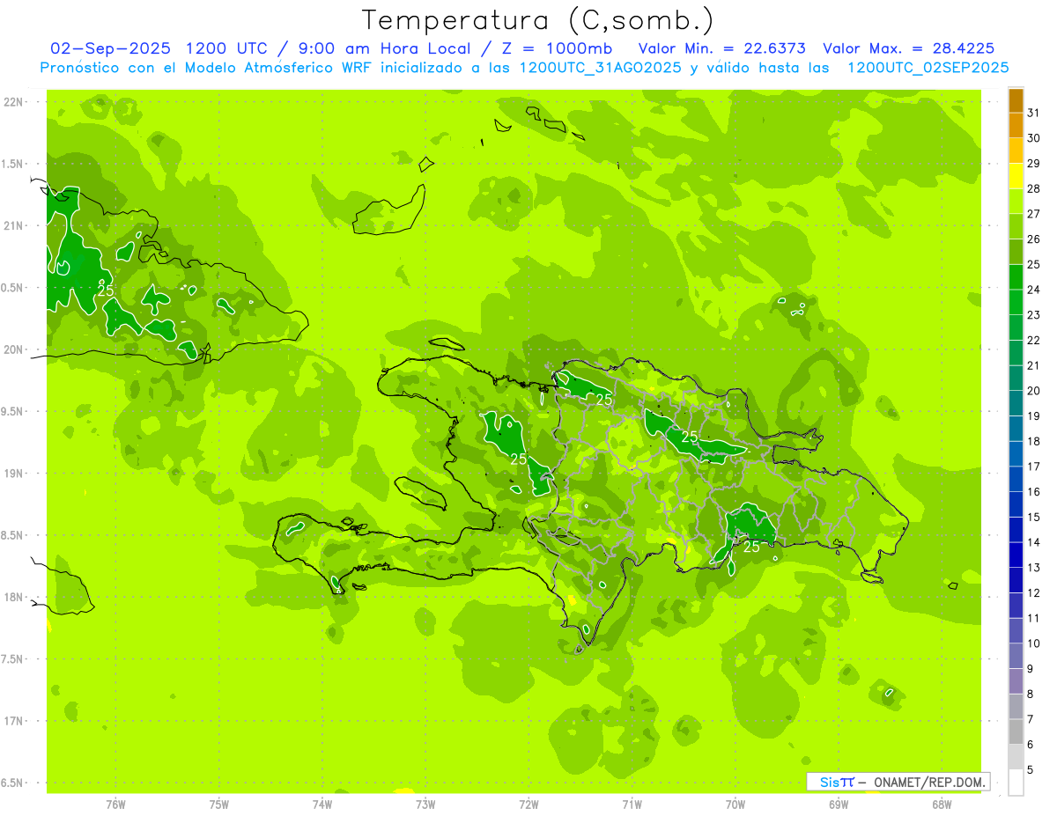Pick the dark orange swatch above 31
Image resolution: width=1057 pixels, height=816 pixels.
(x=1016, y=100)
